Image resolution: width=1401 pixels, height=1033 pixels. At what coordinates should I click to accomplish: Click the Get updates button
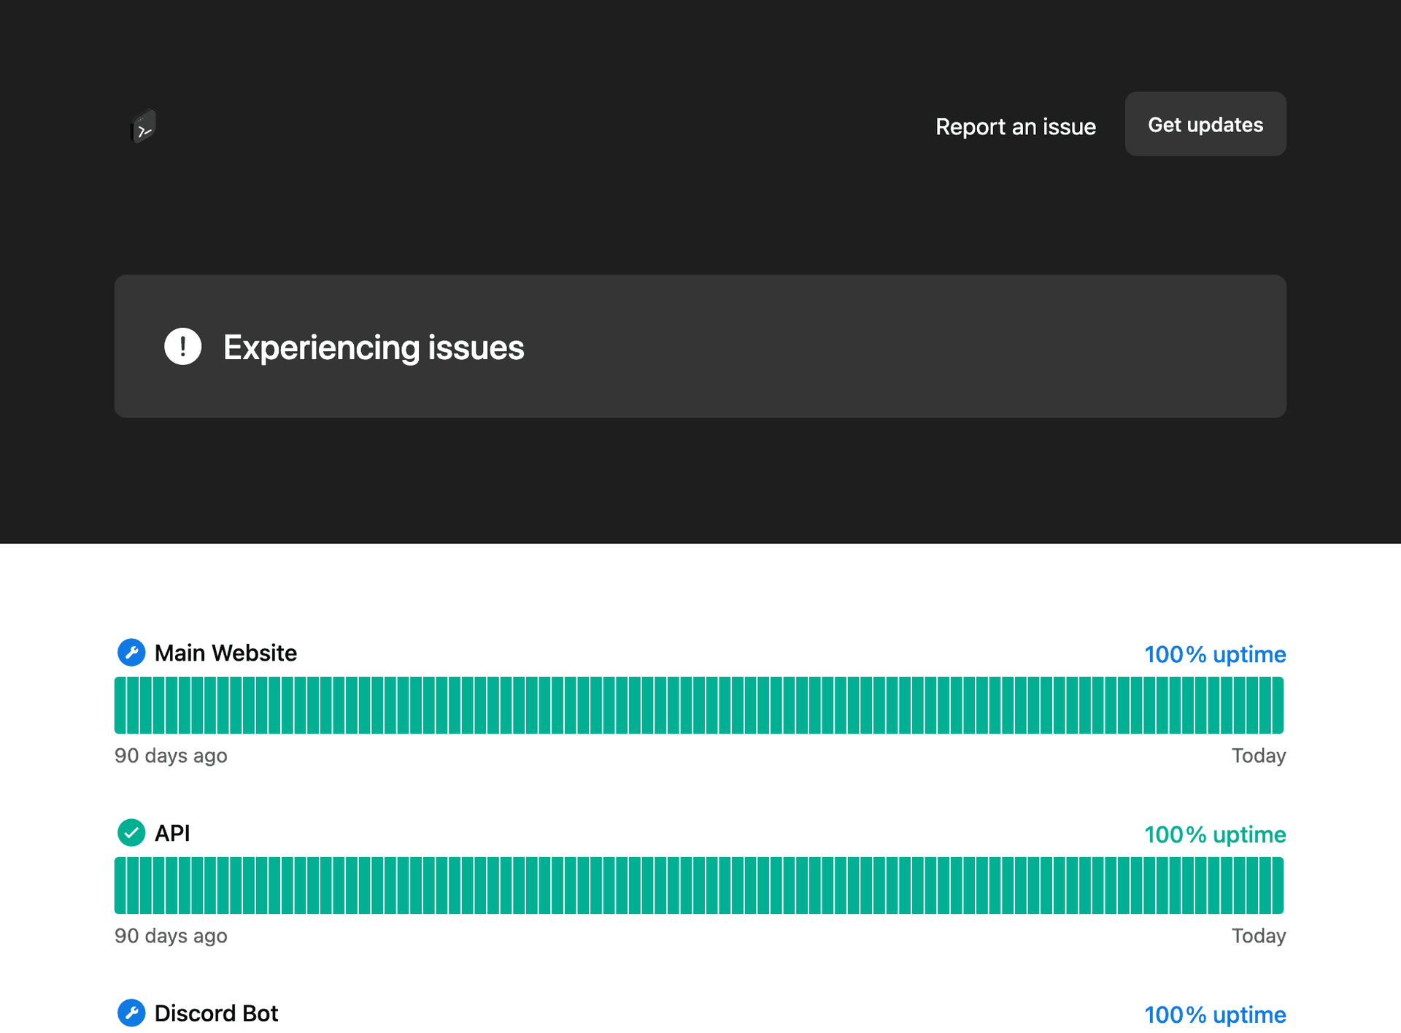(1205, 124)
